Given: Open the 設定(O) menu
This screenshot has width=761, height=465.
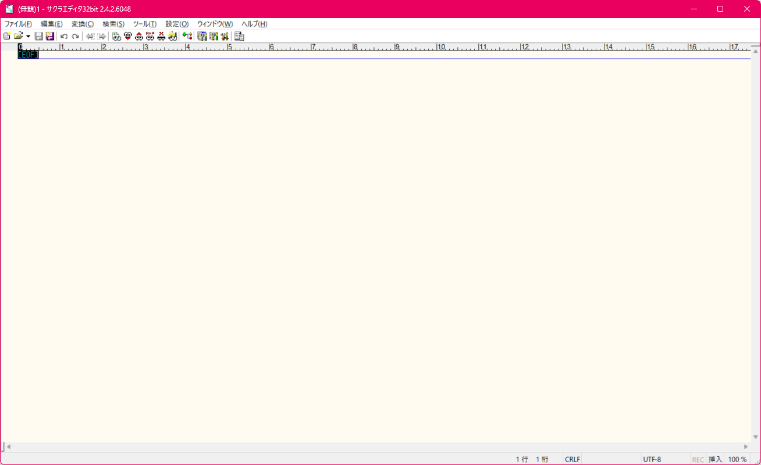Looking at the screenshot, I should pos(177,24).
